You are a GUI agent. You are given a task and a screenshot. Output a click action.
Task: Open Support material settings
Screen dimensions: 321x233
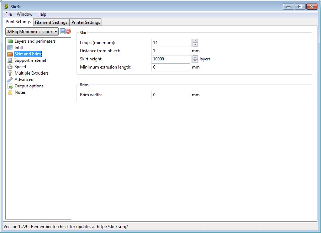(30, 60)
